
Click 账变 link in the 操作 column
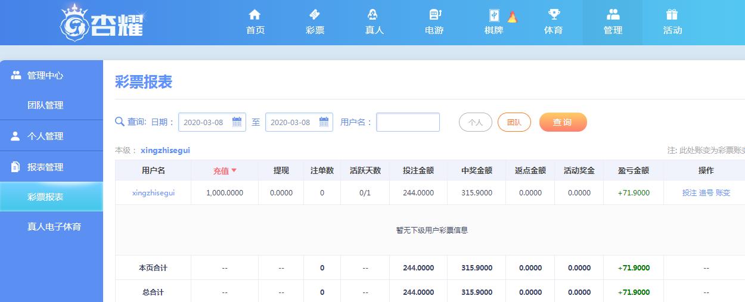tap(723, 193)
